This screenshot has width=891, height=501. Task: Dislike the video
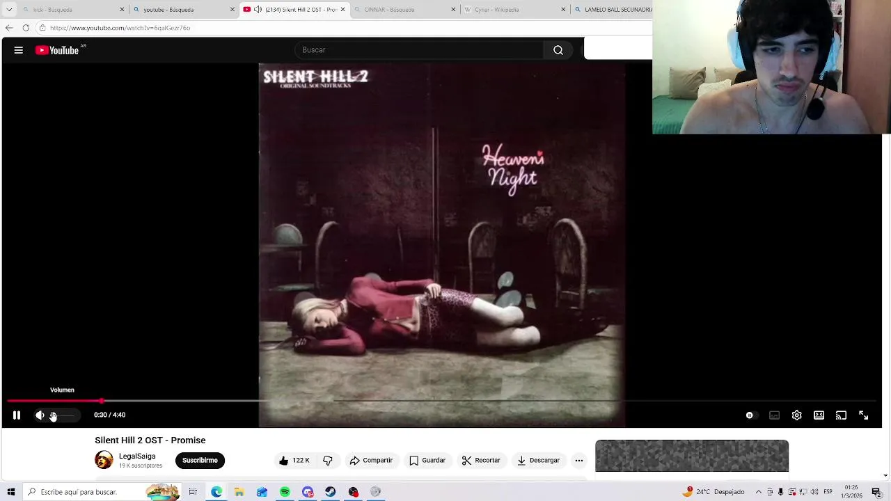tap(328, 461)
